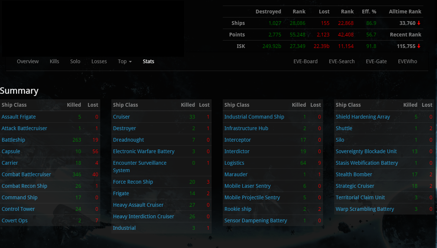Click the red Recent Rank down arrow
Screen dimensions: 437x248
pos(418,46)
